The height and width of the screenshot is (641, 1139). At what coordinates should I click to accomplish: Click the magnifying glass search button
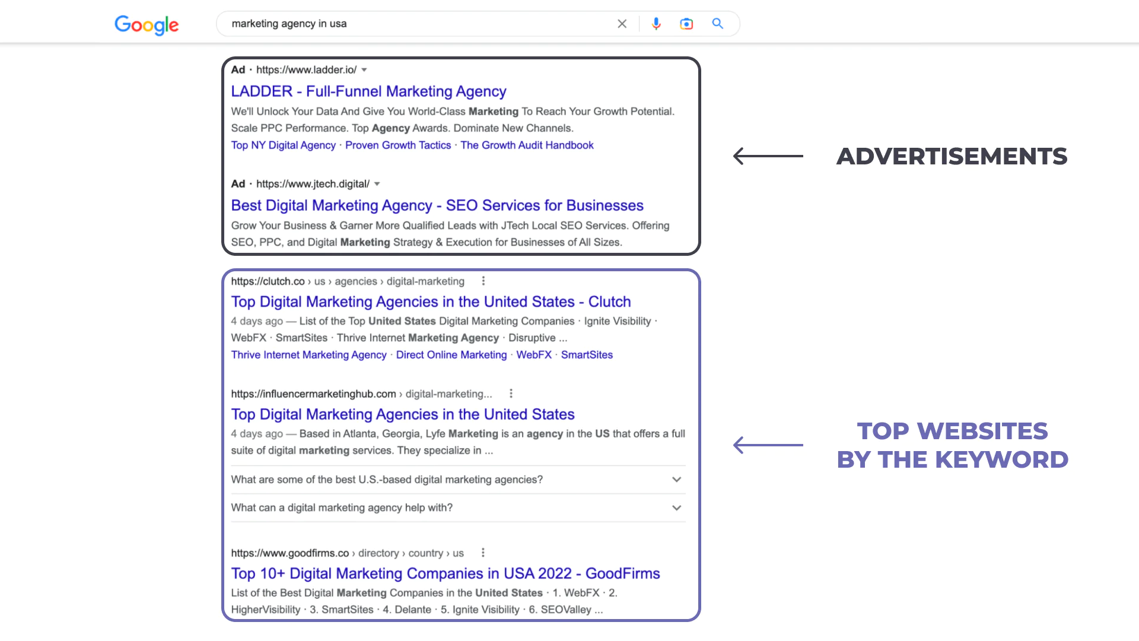[x=718, y=24]
